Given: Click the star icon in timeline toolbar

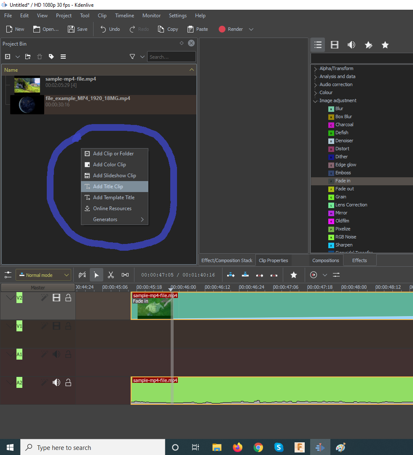Looking at the screenshot, I should pos(294,275).
